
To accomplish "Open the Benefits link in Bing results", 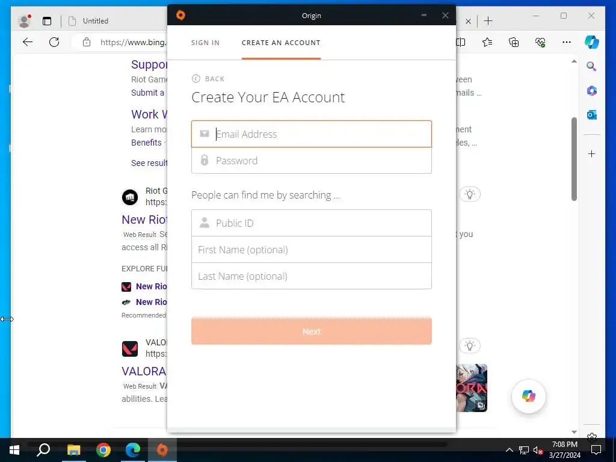I will [x=146, y=143].
